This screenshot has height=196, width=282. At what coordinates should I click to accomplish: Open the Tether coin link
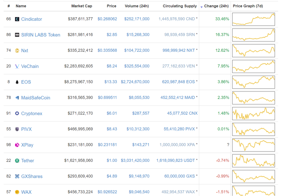28,160
